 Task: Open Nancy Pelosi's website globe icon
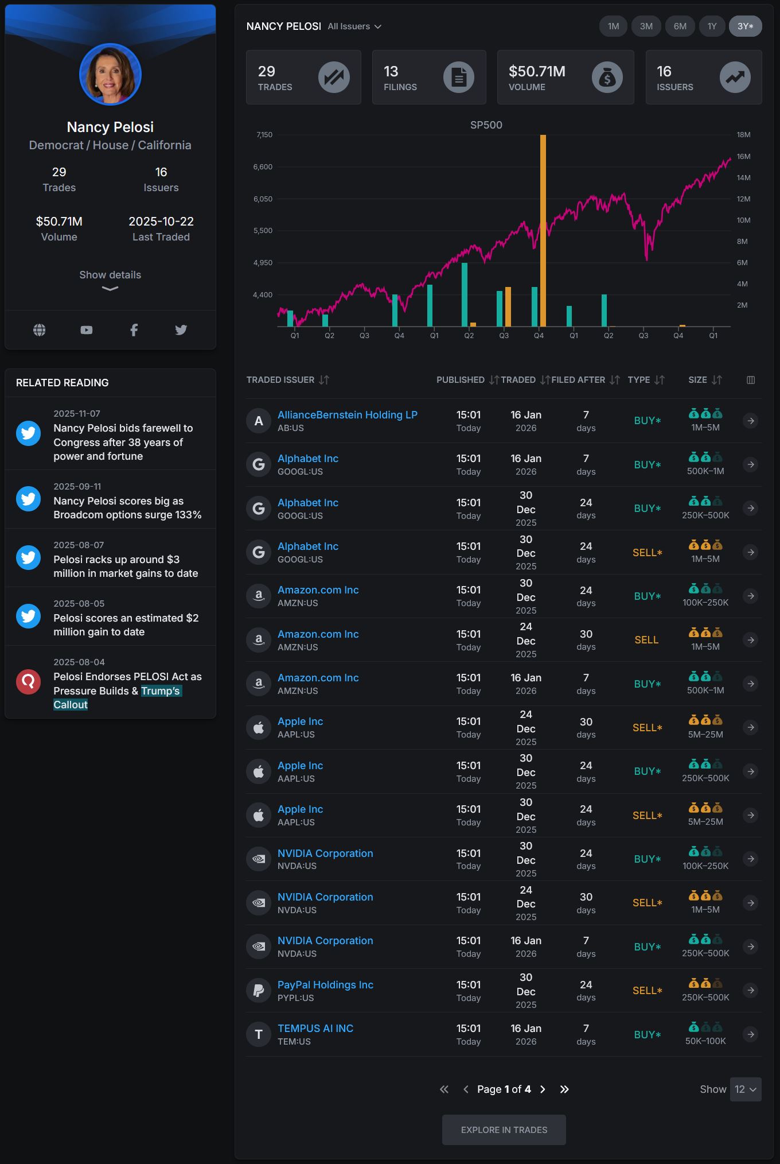[x=40, y=329]
